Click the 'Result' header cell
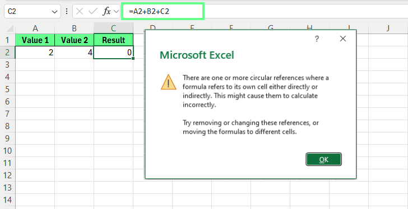The width and height of the screenshot is (408, 209). [113, 40]
